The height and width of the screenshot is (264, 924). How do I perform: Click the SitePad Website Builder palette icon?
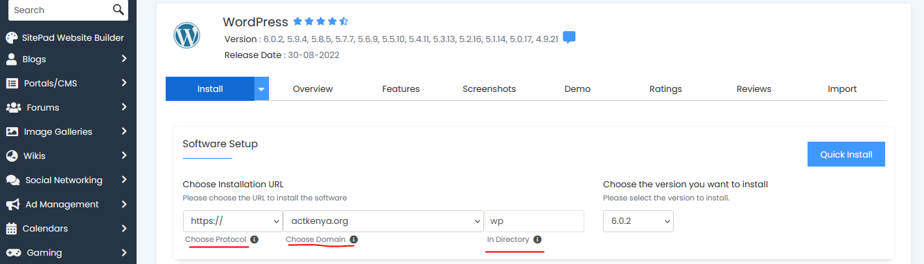coord(12,38)
